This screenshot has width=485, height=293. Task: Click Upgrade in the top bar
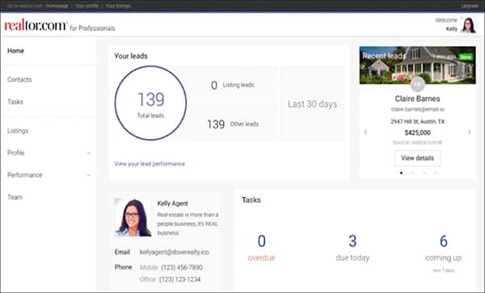[x=470, y=6]
